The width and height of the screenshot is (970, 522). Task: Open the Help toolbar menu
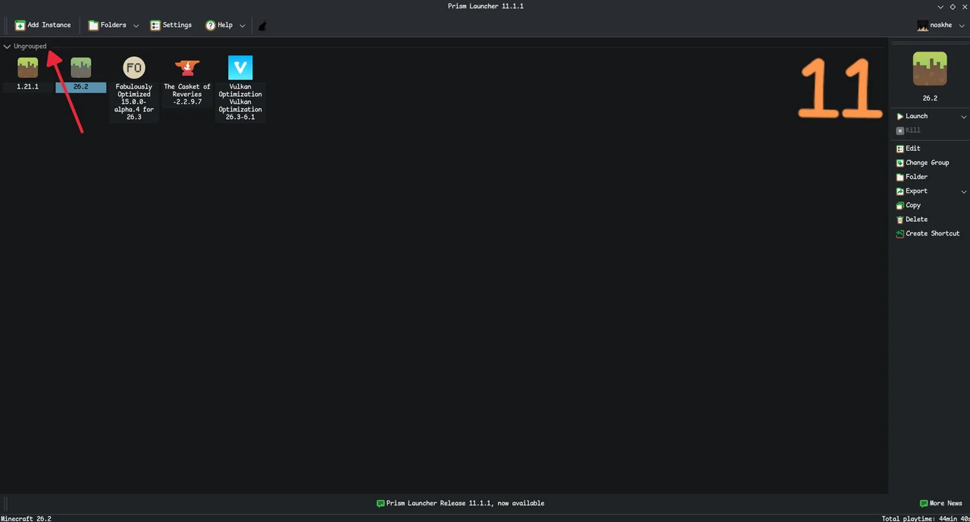pyautogui.click(x=225, y=25)
